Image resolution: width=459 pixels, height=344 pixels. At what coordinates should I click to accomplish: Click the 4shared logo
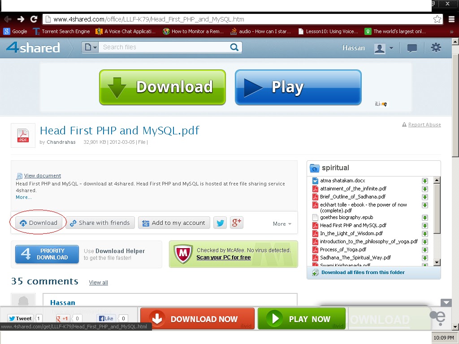coord(33,47)
